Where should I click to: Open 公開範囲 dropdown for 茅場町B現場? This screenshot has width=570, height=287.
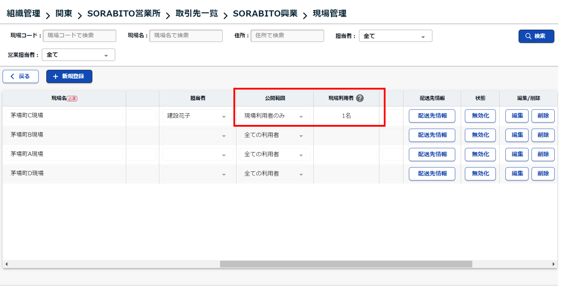coord(275,135)
